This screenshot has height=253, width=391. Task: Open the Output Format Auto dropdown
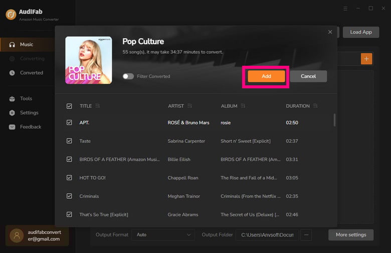click(x=163, y=235)
